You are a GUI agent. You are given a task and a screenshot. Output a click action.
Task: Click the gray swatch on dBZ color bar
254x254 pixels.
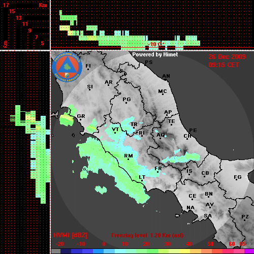click(56, 251)
